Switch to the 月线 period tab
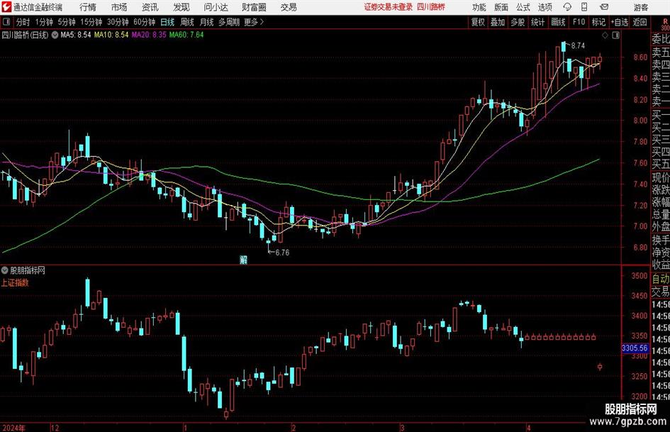 (207, 22)
